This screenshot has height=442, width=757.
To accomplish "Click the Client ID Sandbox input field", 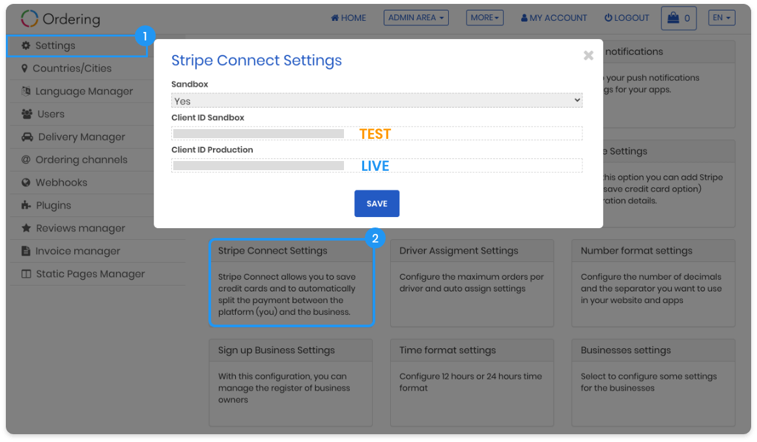I will tap(377, 134).
